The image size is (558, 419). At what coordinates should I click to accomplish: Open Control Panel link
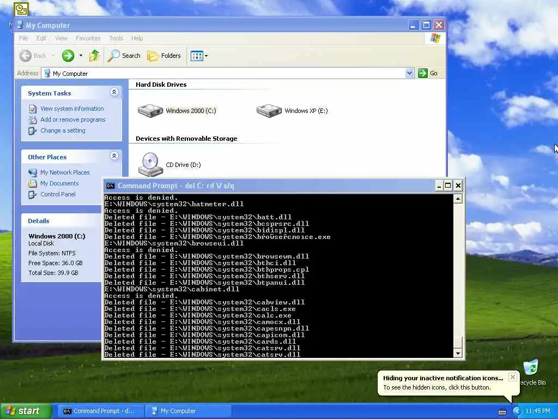[x=58, y=195]
